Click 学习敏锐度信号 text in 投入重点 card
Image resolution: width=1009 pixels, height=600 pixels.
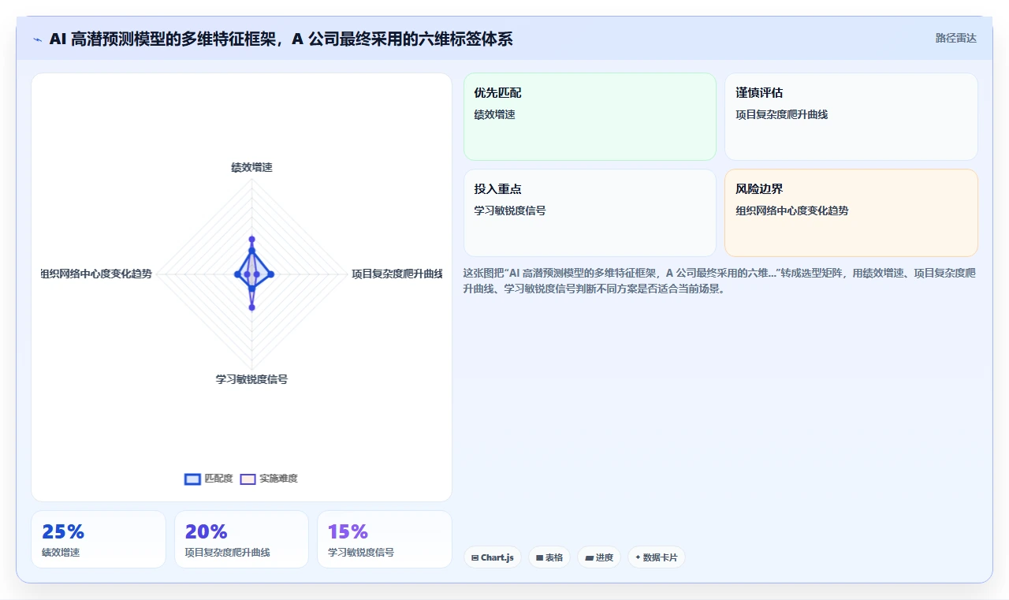509,211
